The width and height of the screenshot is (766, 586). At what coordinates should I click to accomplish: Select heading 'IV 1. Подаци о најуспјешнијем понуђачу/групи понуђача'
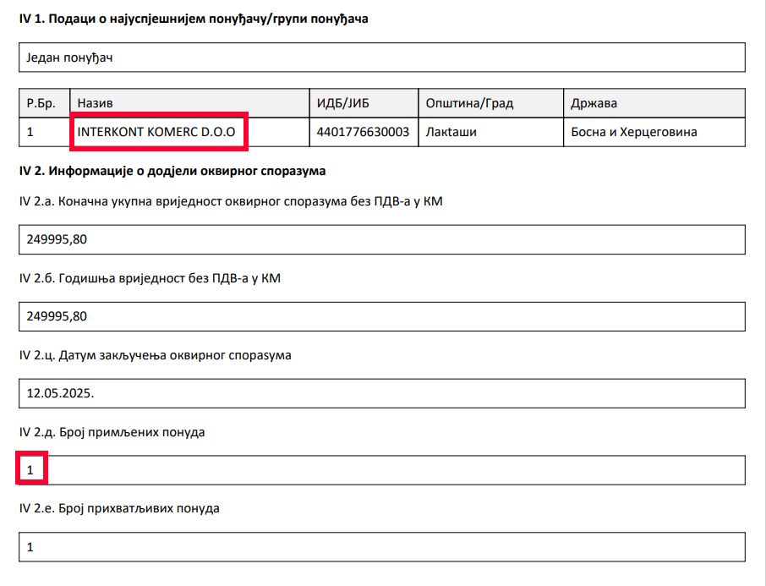click(x=194, y=19)
